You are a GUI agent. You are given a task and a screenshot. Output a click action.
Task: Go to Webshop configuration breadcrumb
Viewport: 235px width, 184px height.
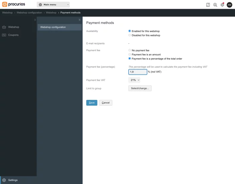pos(29,13)
